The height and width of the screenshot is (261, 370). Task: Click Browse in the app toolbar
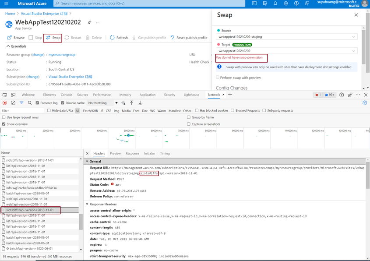16,38
